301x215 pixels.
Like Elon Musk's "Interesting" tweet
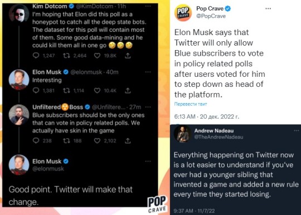click(x=97, y=90)
